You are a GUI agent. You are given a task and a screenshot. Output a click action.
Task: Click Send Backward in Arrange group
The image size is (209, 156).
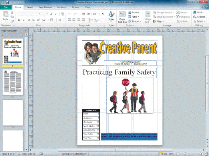click(164, 17)
